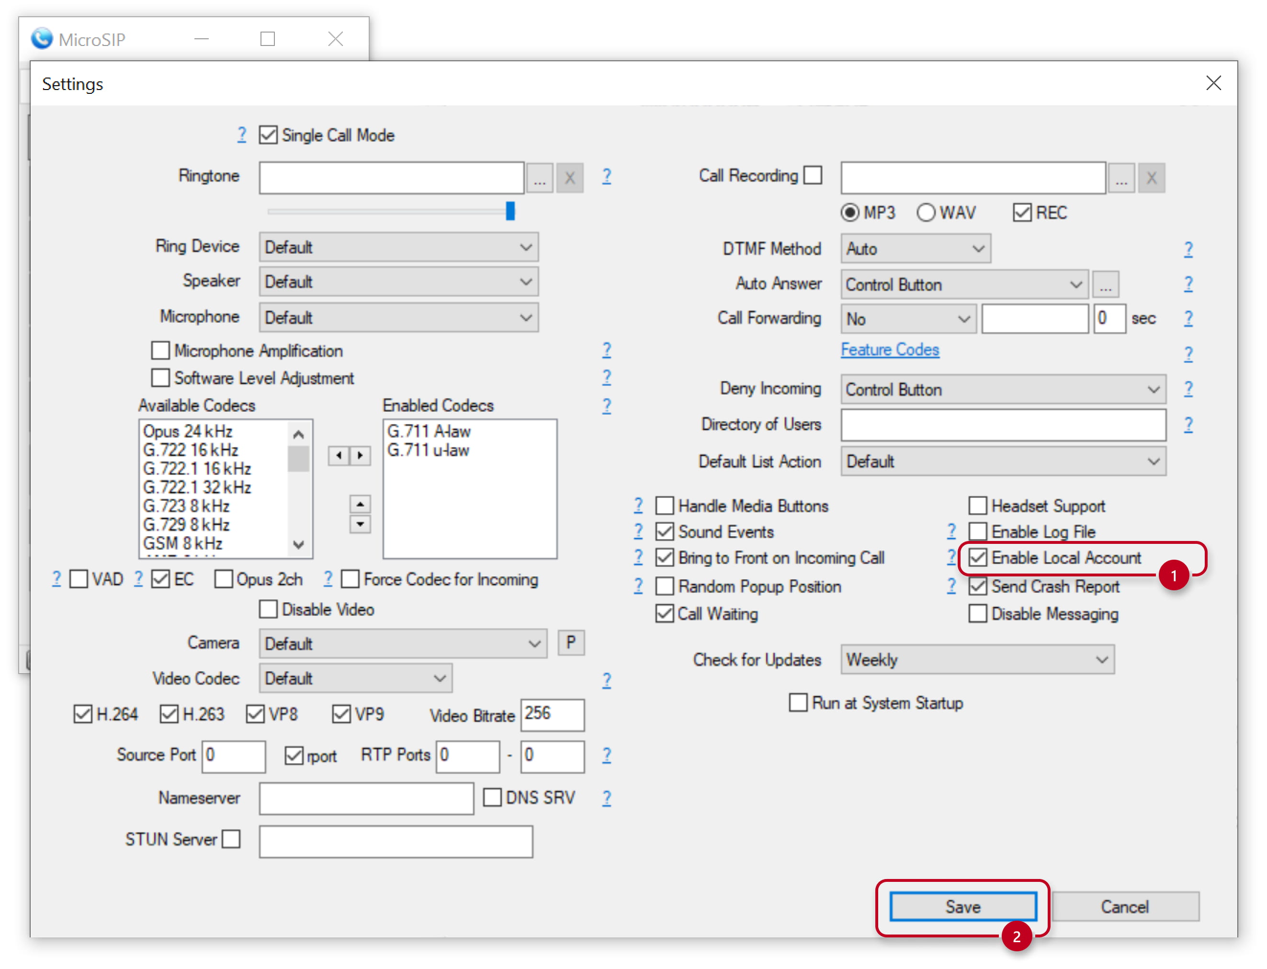Select WAV recording format
The height and width of the screenshot is (969, 1267).
coord(926,212)
